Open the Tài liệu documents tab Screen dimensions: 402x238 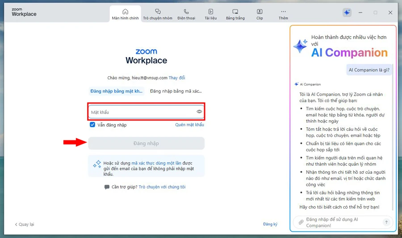[210, 14]
